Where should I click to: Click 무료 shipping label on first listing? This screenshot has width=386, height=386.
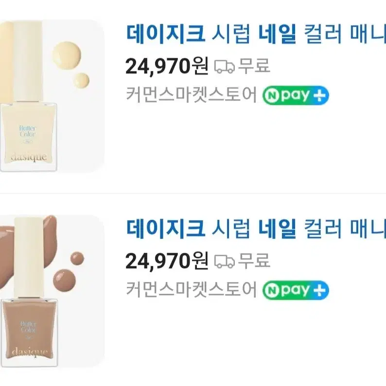255,66
